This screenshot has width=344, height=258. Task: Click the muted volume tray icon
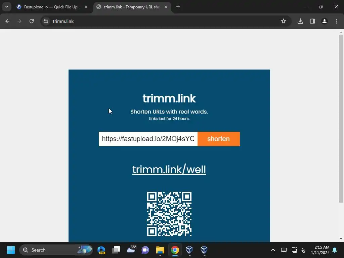coord(303,250)
